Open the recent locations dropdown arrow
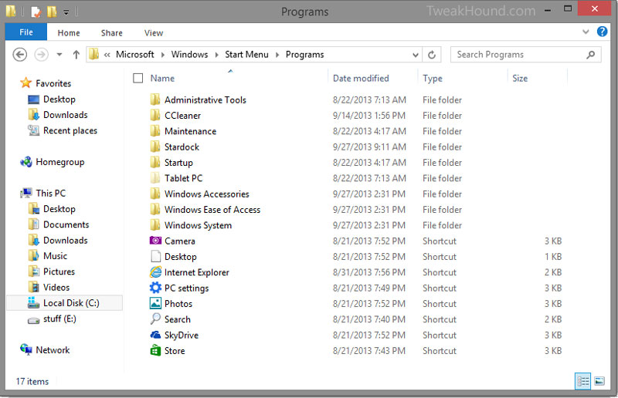 (59, 54)
